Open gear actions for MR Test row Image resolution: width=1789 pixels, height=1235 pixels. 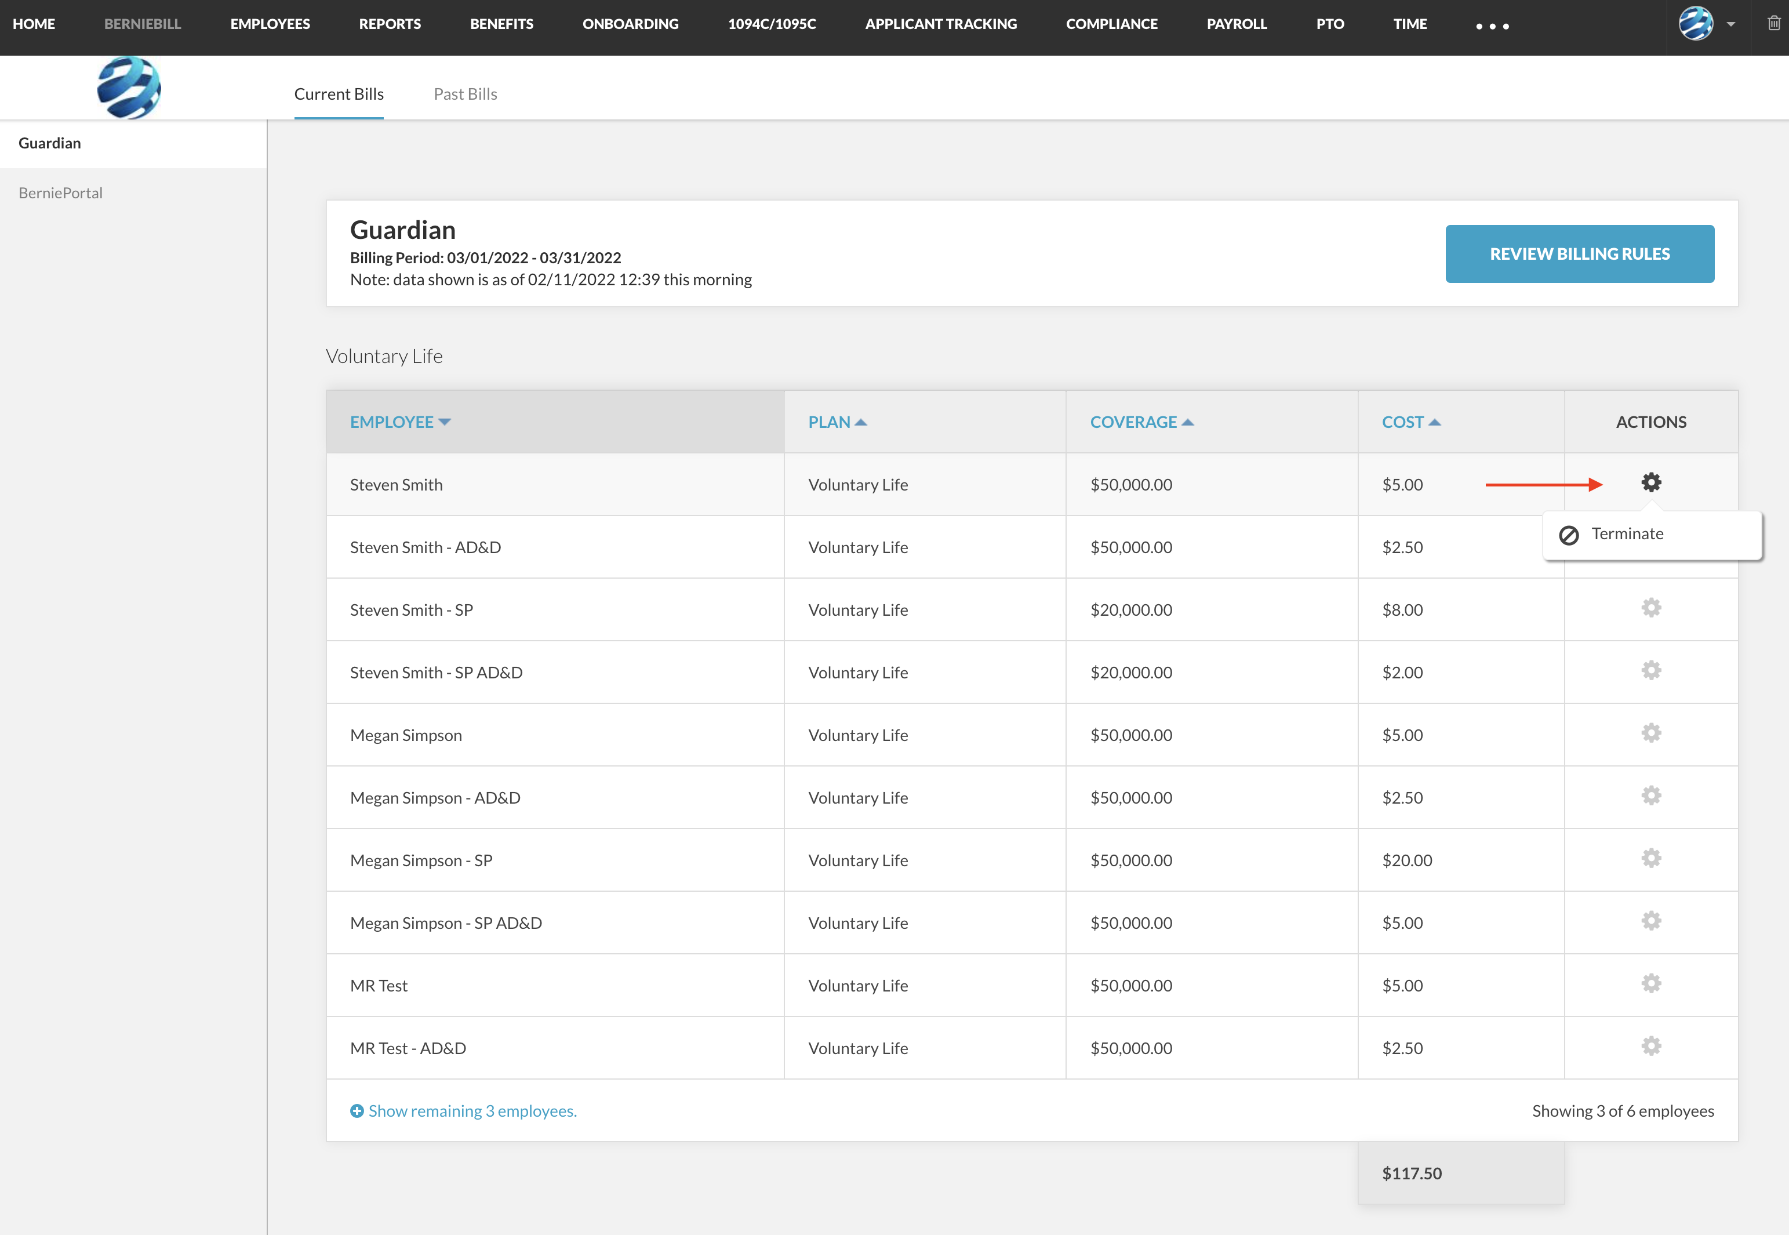[1650, 985]
